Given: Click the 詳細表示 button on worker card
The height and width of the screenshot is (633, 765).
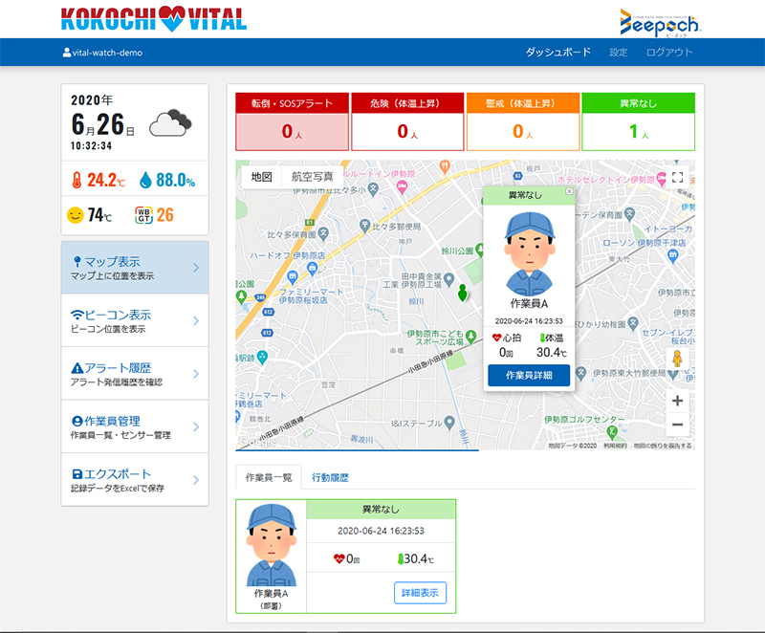Looking at the screenshot, I should [420, 593].
